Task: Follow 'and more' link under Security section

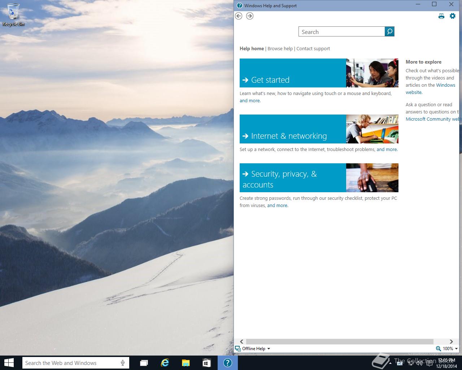Action: pos(277,206)
